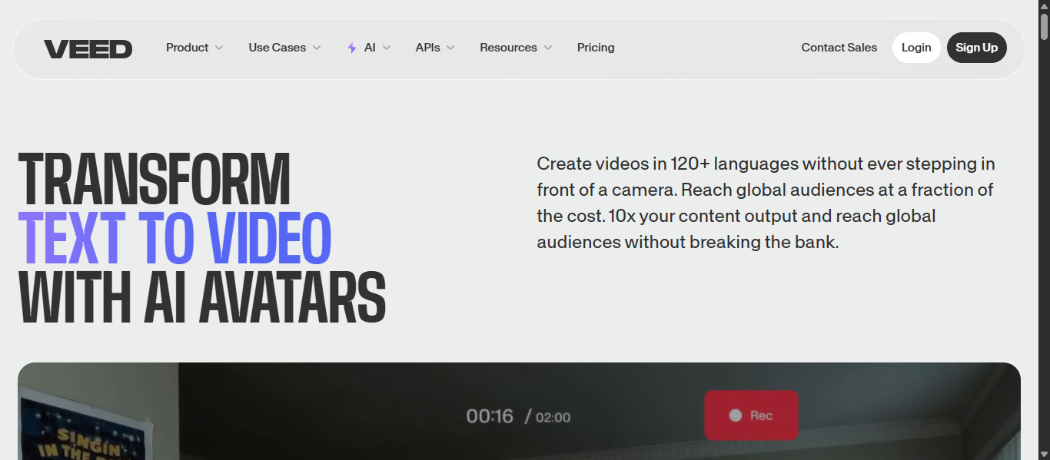Click the VEED logo

88,49
